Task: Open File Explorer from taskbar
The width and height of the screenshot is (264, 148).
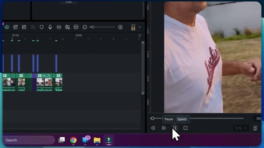Action: click(x=97, y=140)
